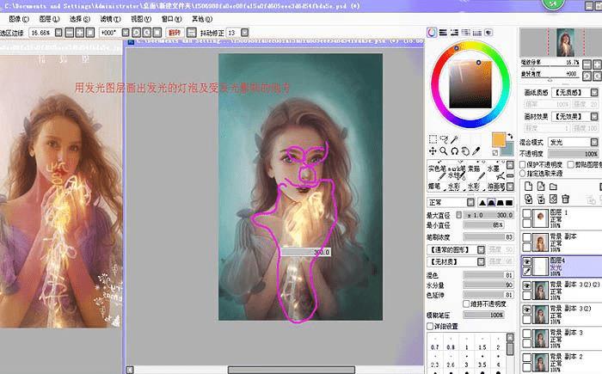Zoom out with the toolbar minus button
Viewport: 602px width, 374px height.
coord(69,33)
